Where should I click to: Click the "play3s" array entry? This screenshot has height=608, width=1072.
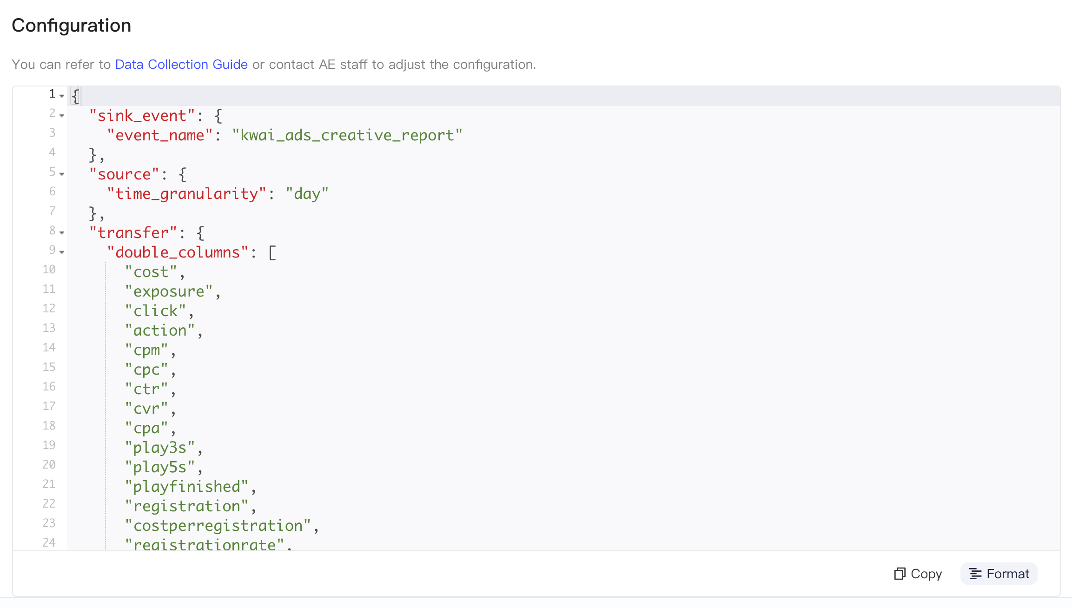(x=160, y=448)
